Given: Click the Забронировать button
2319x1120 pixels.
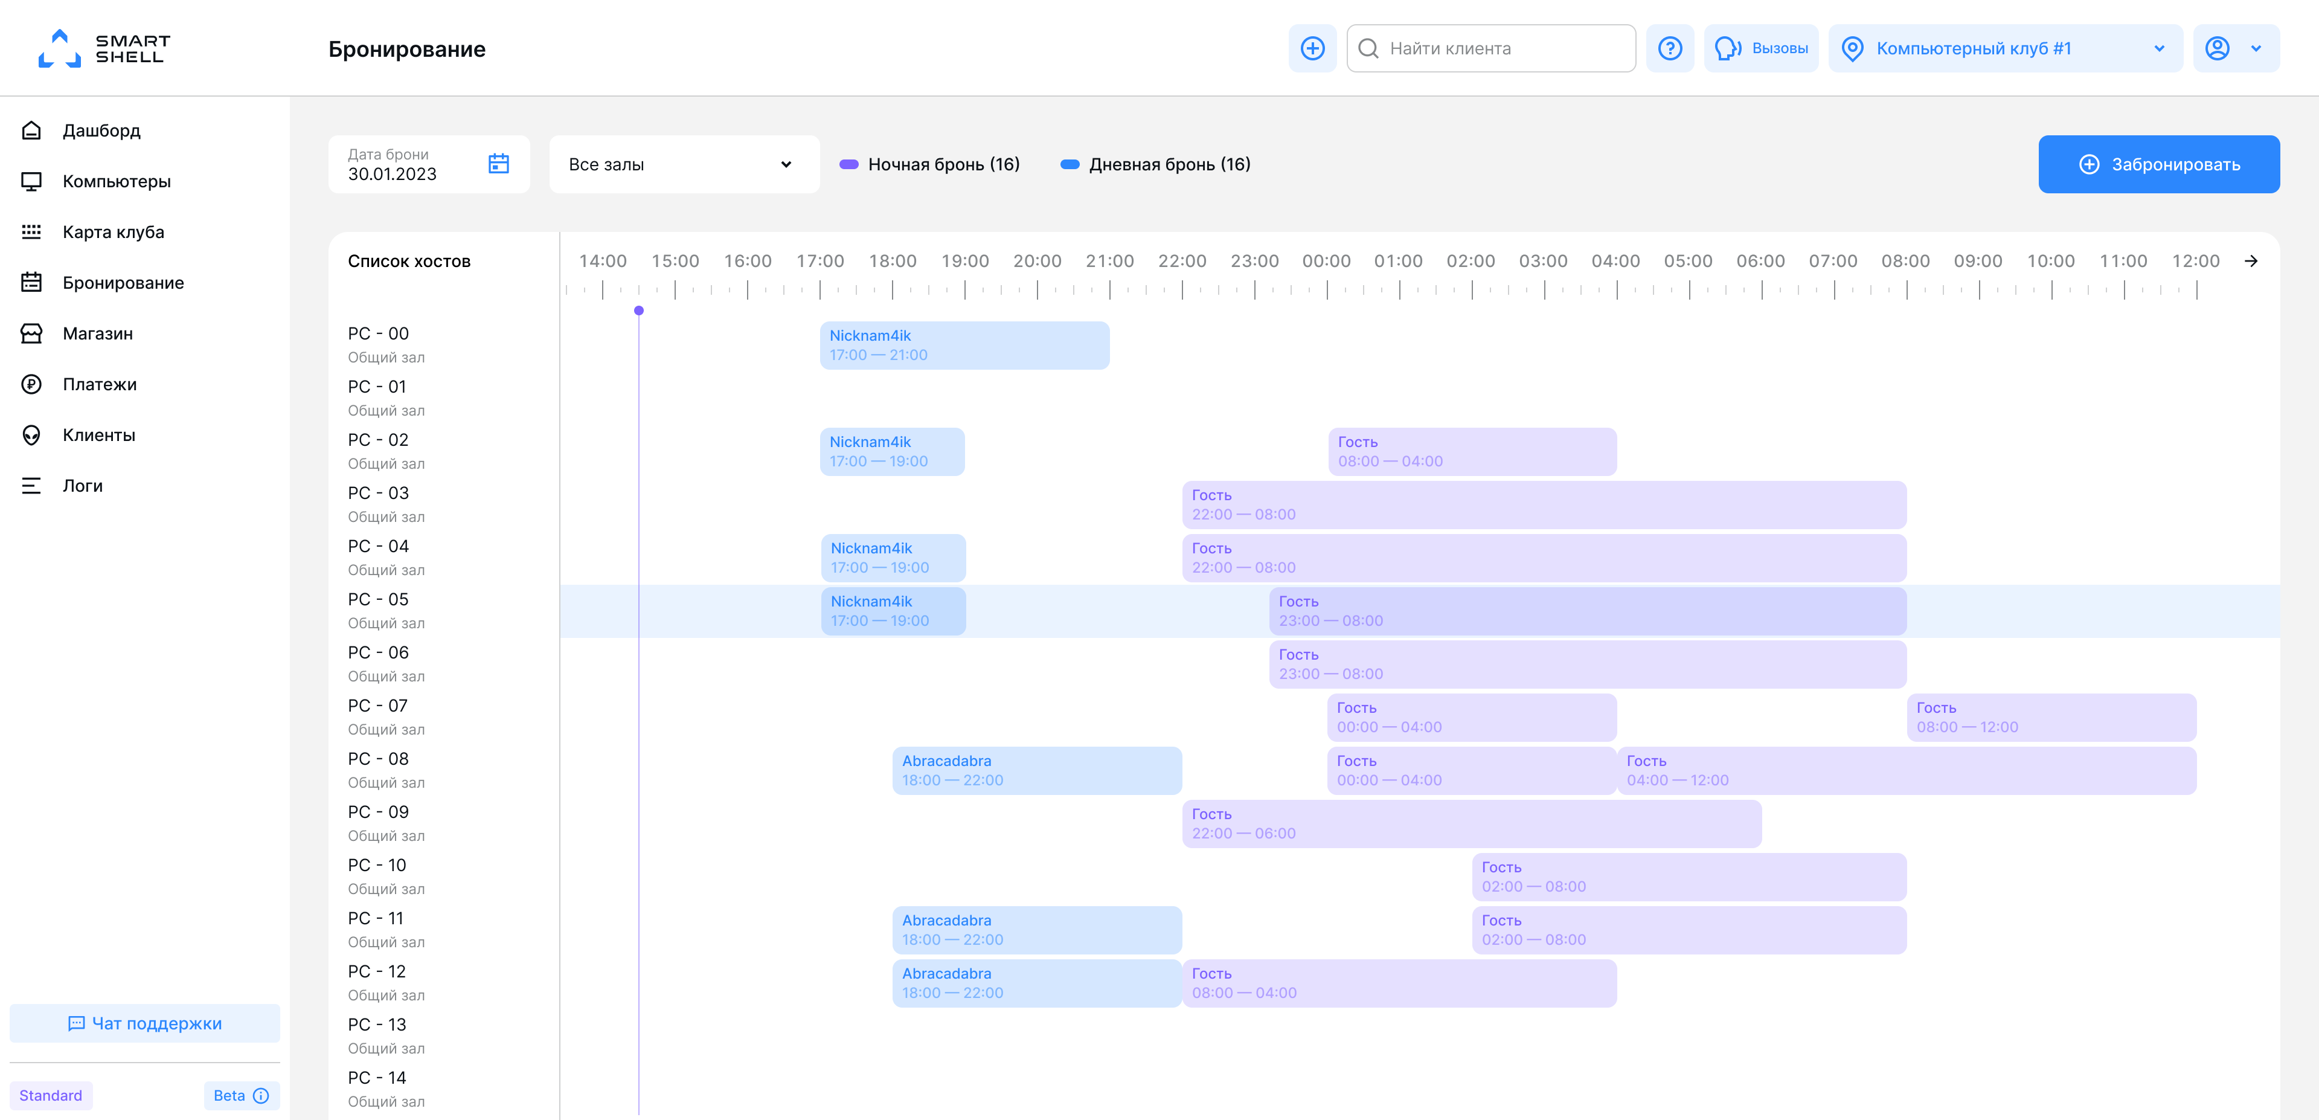Looking at the screenshot, I should pyautogui.click(x=2159, y=164).
